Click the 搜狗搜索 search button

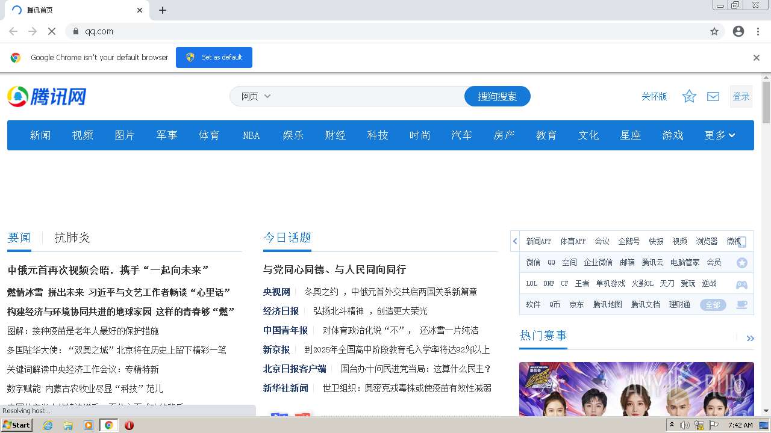click(x=498, y=96)
